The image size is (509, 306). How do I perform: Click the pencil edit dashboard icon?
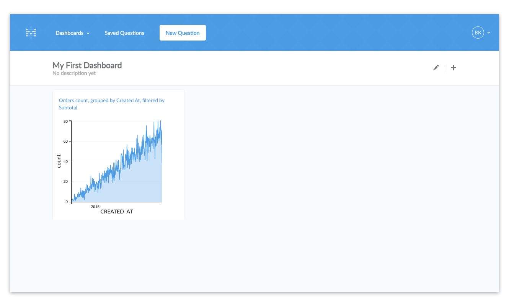(x=436, y=68)
